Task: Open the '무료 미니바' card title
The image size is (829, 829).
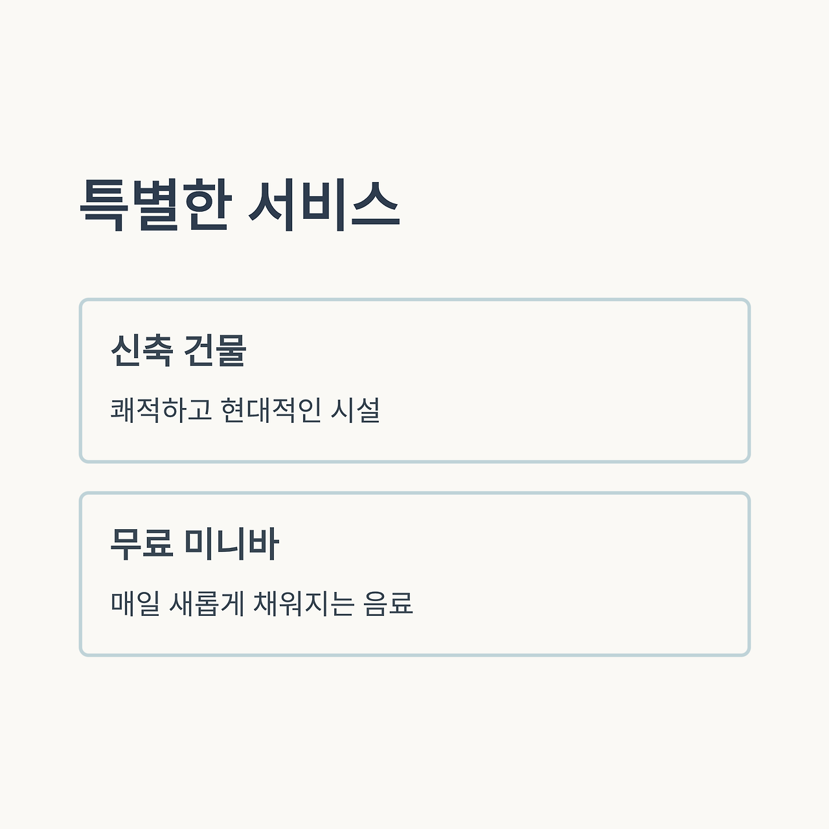Action: point(195,543)
